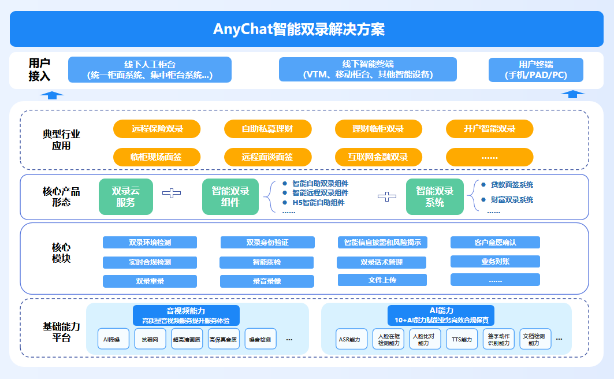Click the 贷款面签系统 bullet item

508,184
